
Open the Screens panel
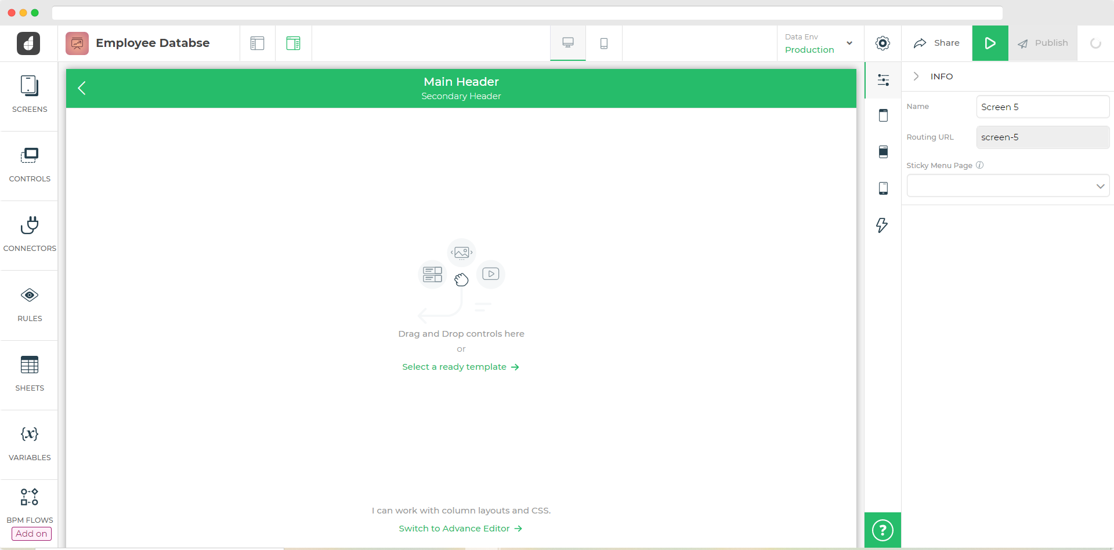[x=30, y=94]
